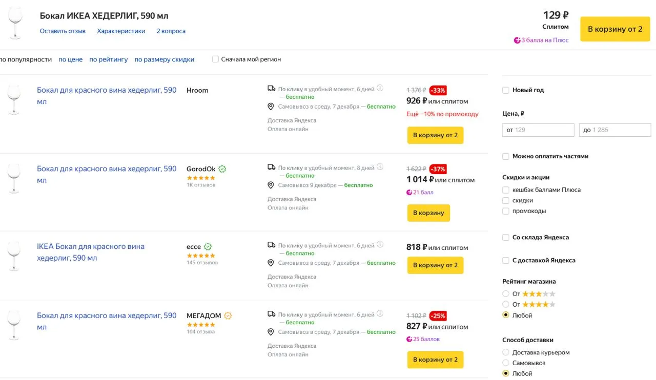Screen dimensions: 656x380
Task: Enable the Сначала мой регион checkbox
Action: pyautogui.click(x=216, y=59)
